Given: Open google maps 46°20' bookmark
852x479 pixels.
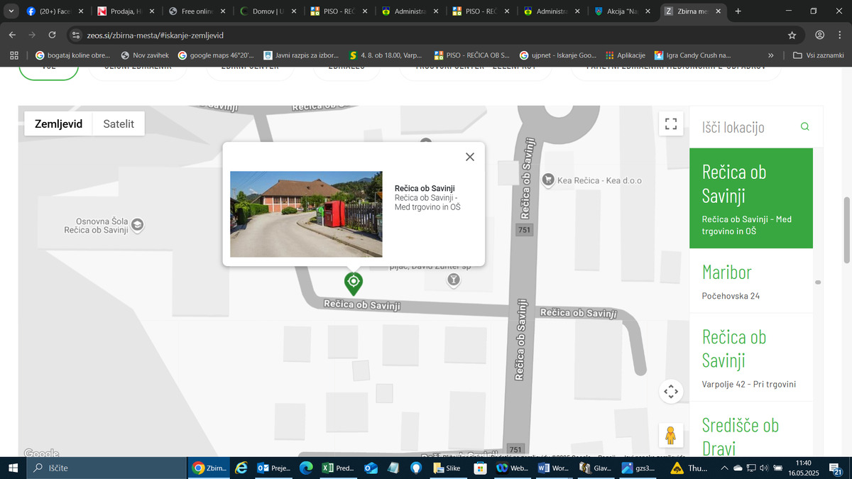Looking at the screenshot, I should coord(216,55).
